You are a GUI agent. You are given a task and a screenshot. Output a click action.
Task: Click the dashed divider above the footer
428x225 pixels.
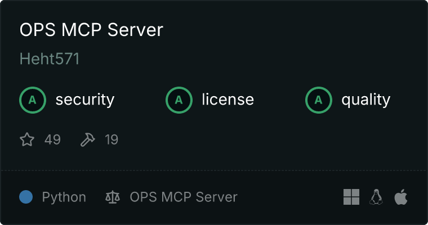tap(214, 170)
